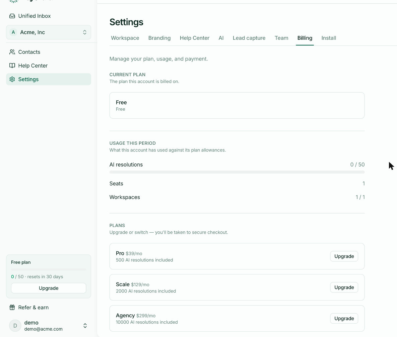Select the AI tab
The height and width of the screenshot is (337, 397).
(221, 38)
